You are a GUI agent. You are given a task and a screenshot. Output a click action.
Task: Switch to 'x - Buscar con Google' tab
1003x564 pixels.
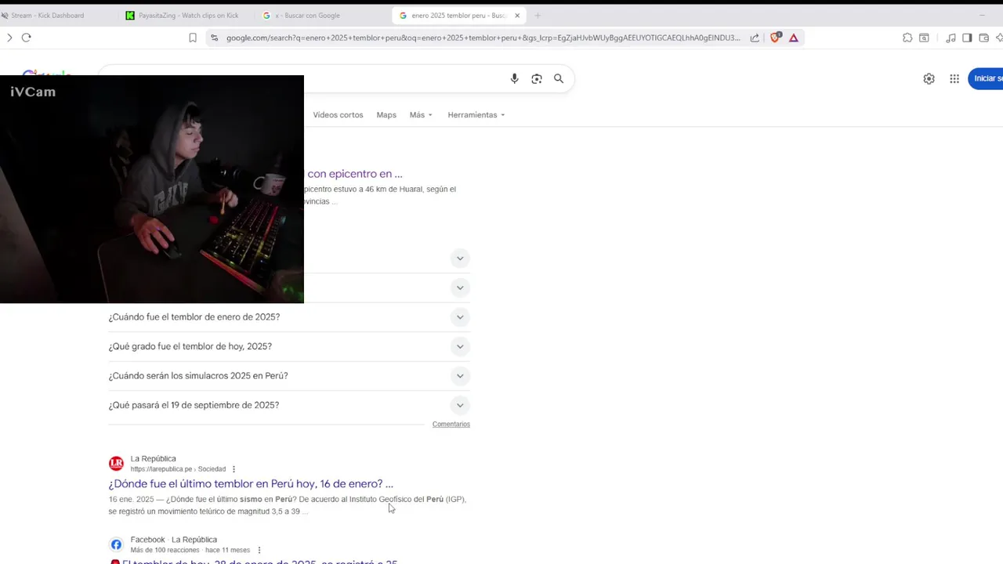(x=321, y=16)
